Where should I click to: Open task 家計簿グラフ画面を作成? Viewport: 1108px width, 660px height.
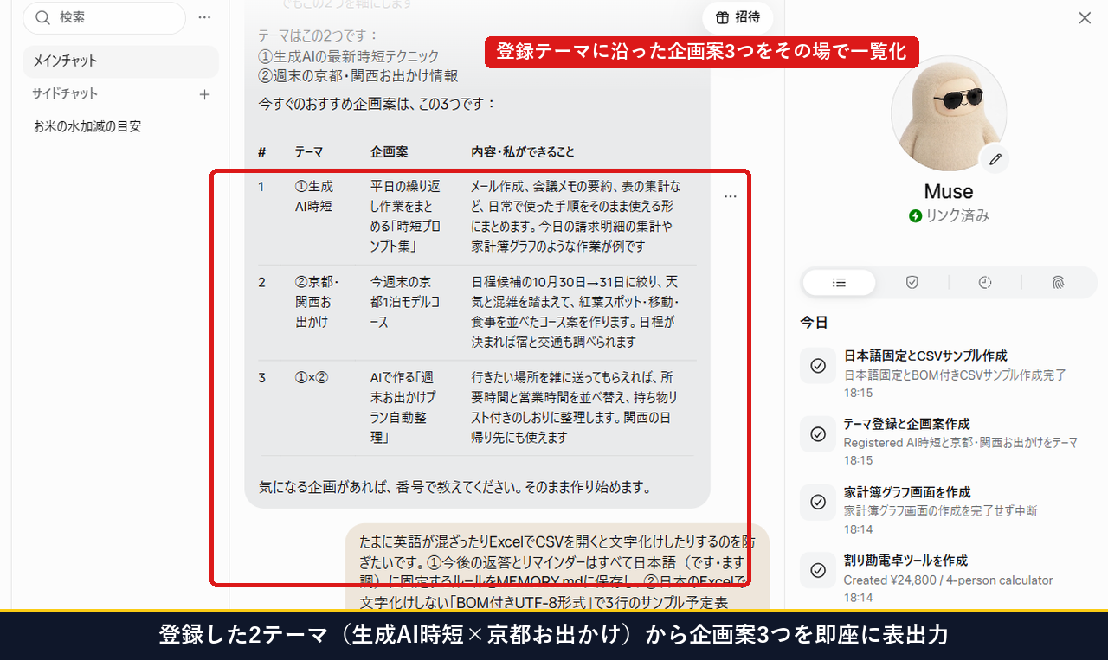pos(949,510)
